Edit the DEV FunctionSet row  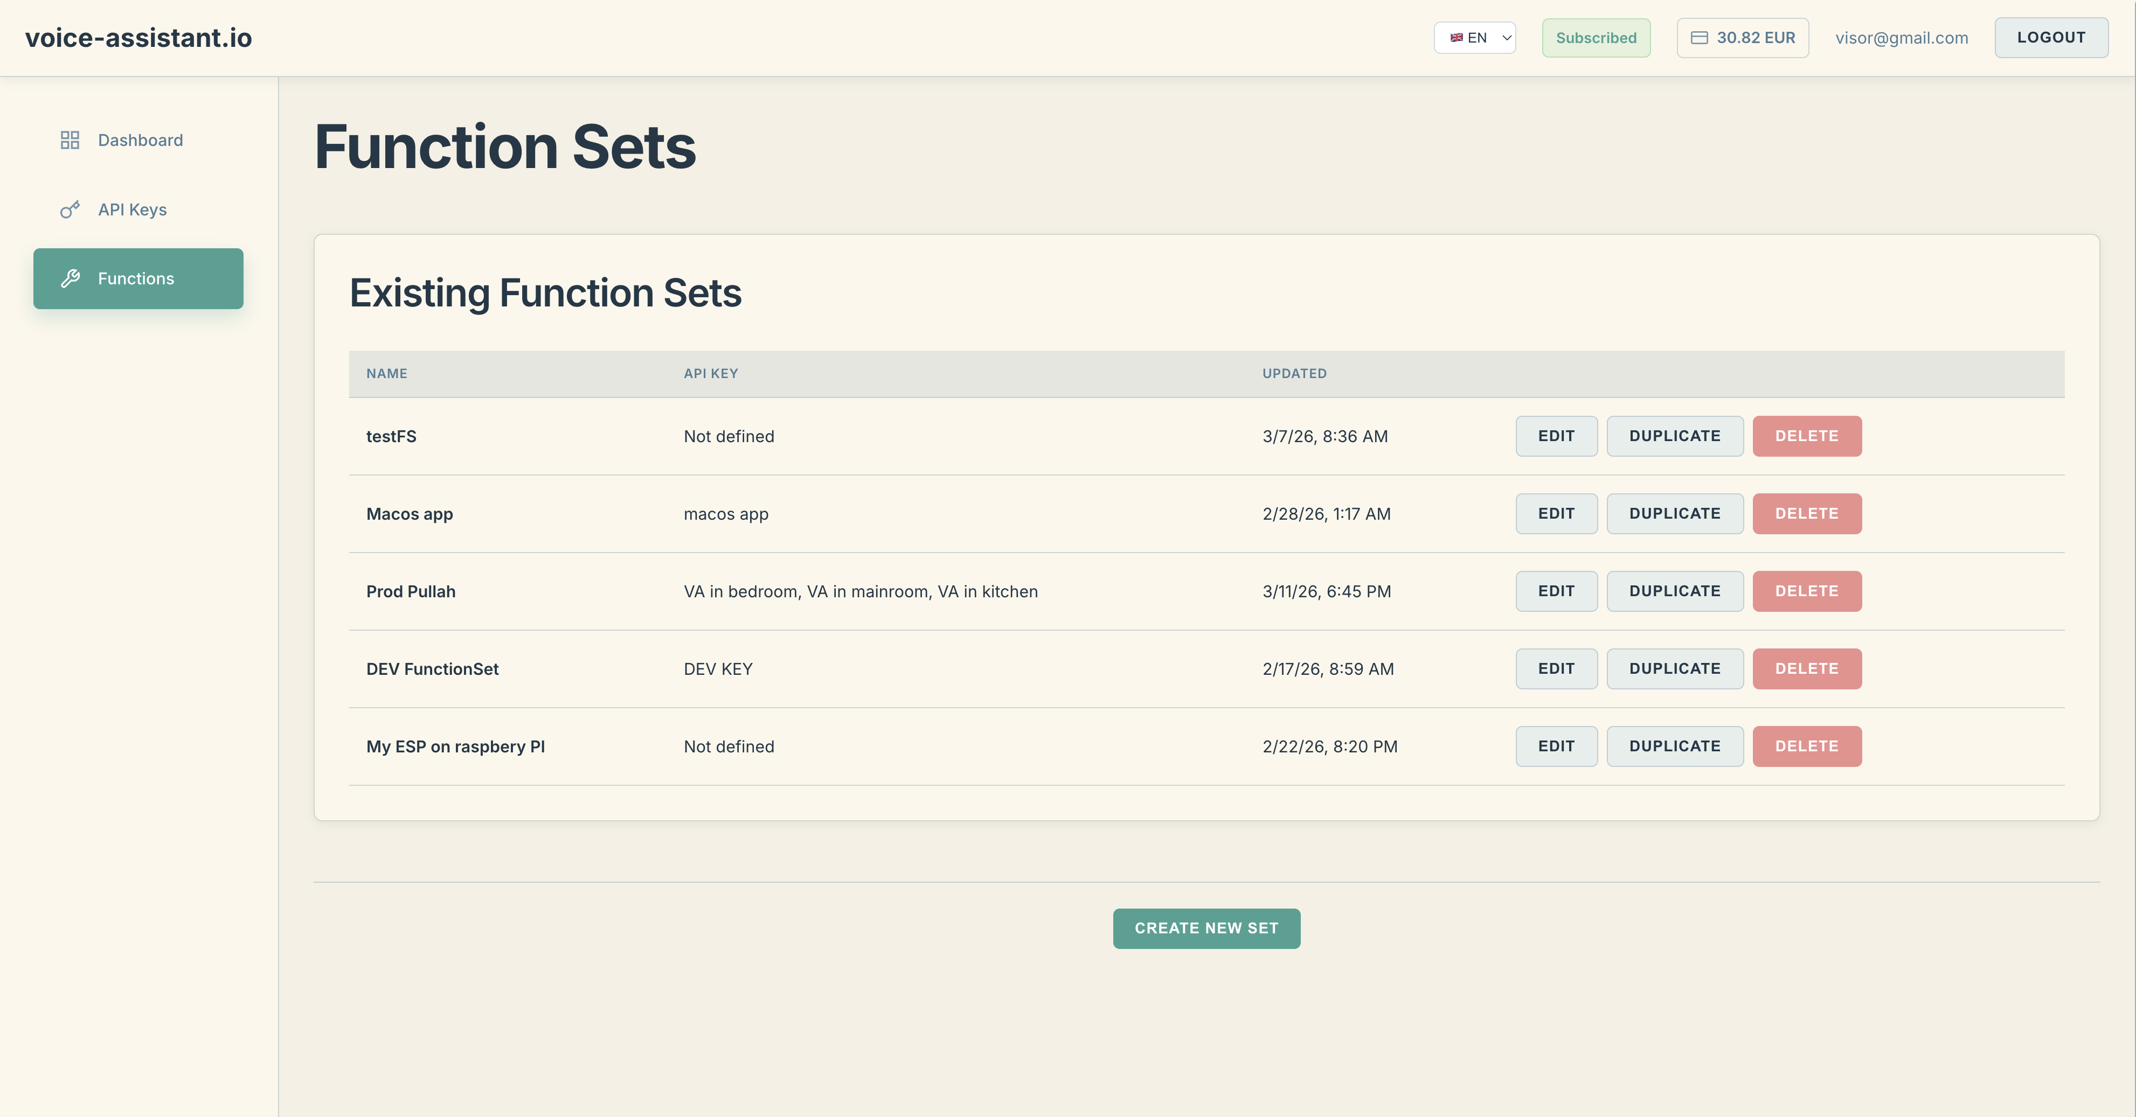1556,669
